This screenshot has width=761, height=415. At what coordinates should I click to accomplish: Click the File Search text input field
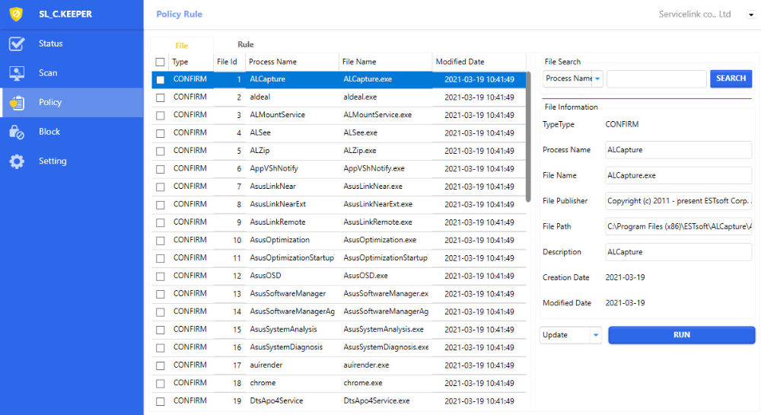pos(656,79)
